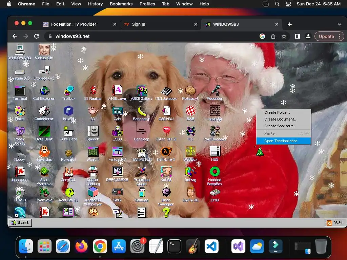
Task: Open the ASCII Gallery icon
Action: 142,93
